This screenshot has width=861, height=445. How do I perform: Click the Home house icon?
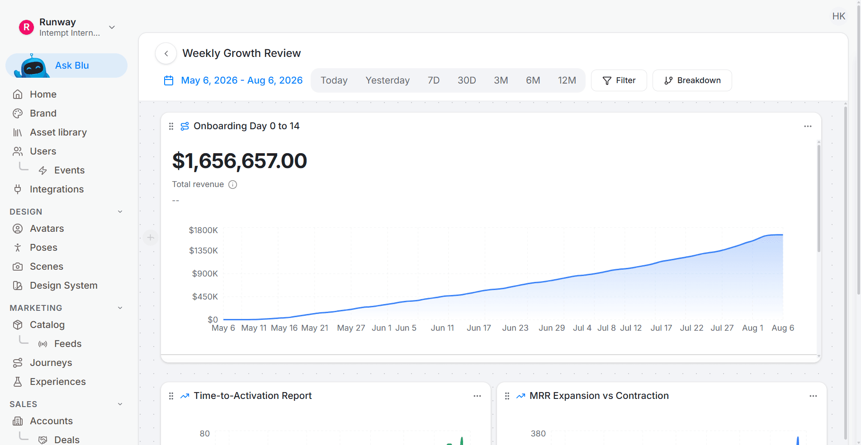coord(18,94)
